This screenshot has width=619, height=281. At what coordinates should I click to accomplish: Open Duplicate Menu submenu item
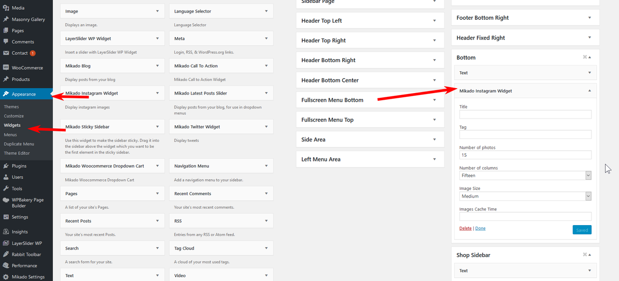point(19,144)
